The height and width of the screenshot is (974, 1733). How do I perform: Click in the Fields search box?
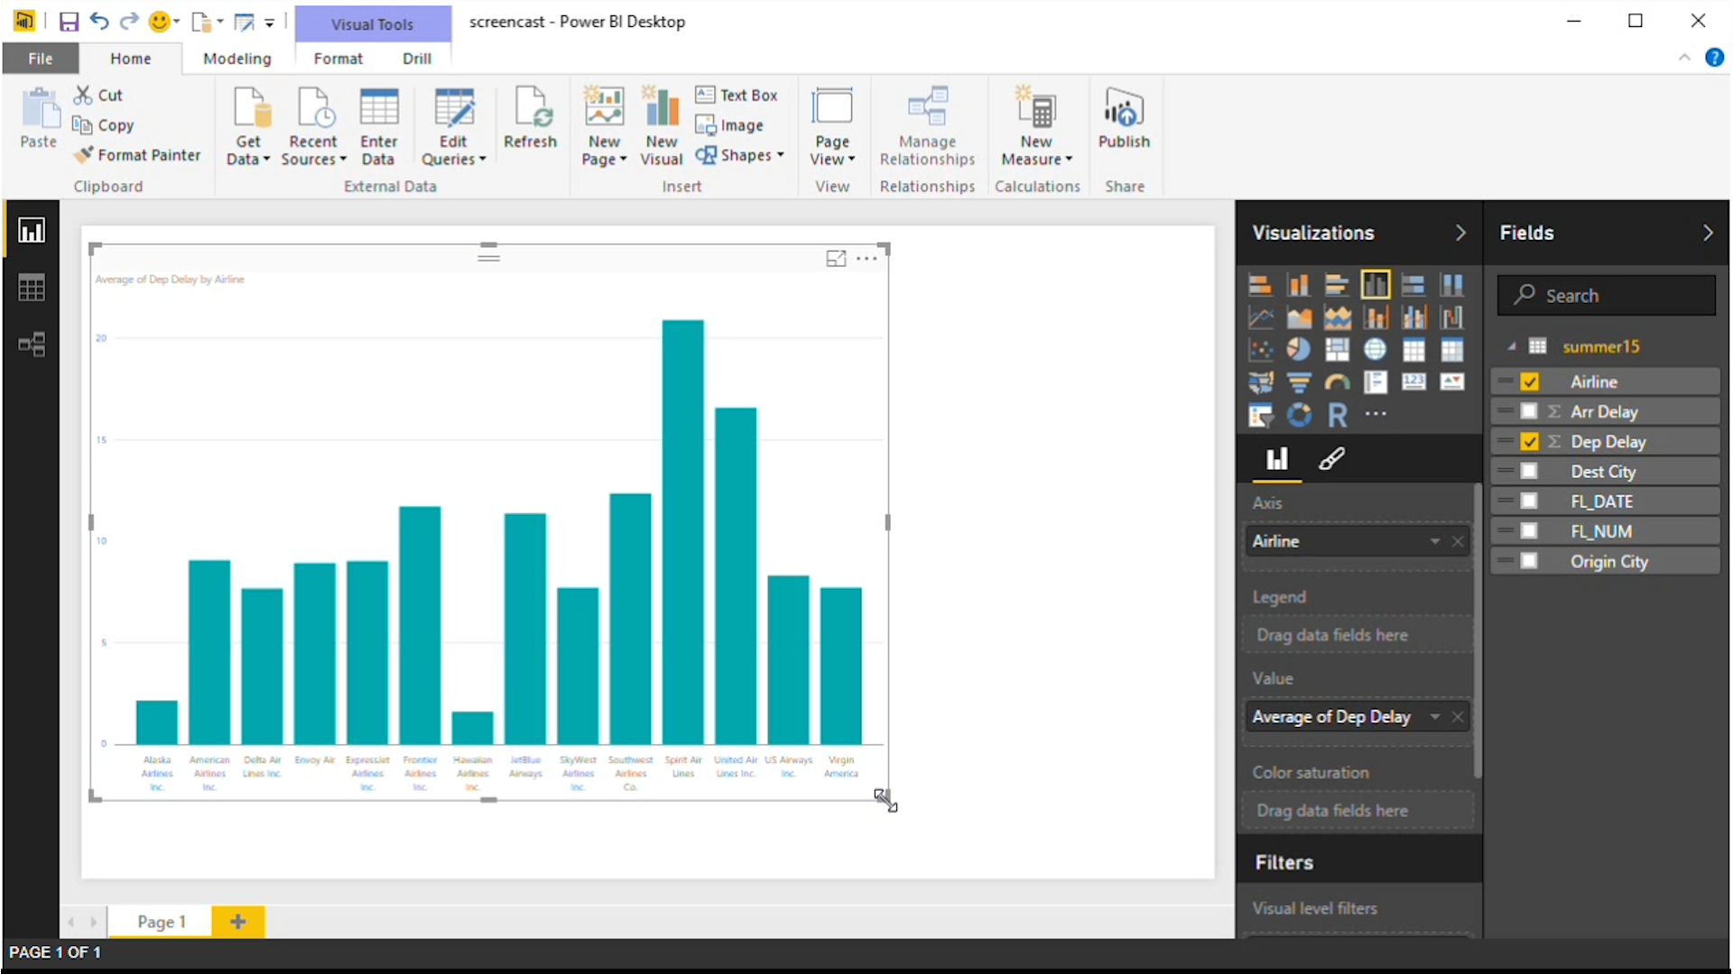(1607, 296)
